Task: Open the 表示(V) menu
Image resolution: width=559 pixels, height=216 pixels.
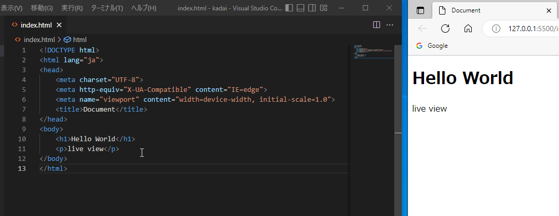Action: pyautogui.click(x=11, y=8)
